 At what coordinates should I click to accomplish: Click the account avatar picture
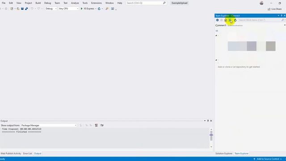[x=261, y=3]
